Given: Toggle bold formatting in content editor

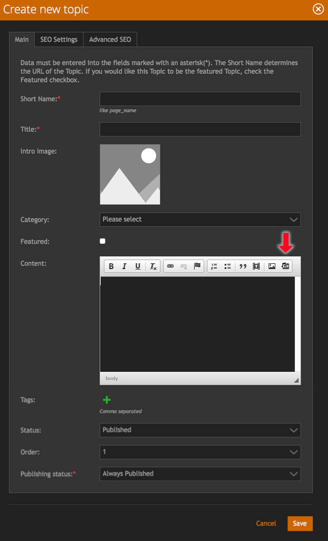Looking at the screenshot, I should coord(111,266).
